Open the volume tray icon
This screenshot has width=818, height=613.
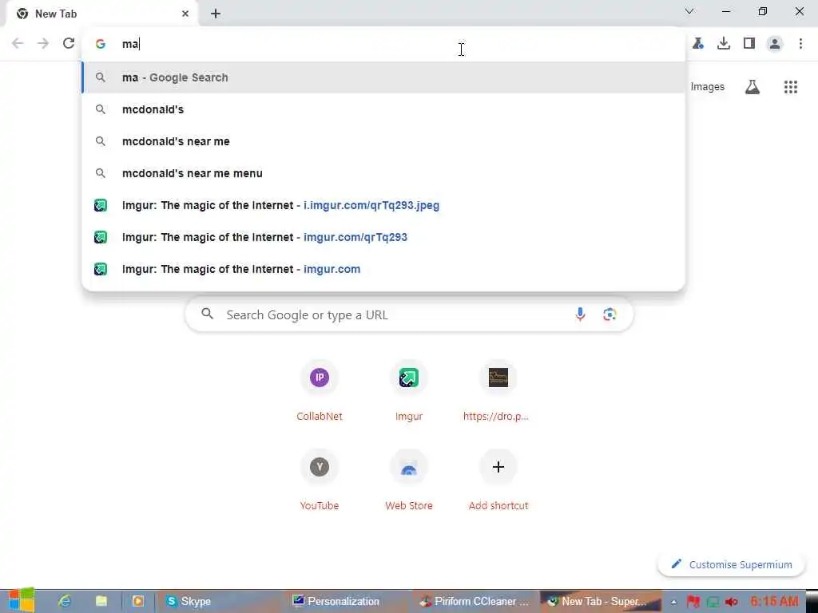[x=732, y=602]
